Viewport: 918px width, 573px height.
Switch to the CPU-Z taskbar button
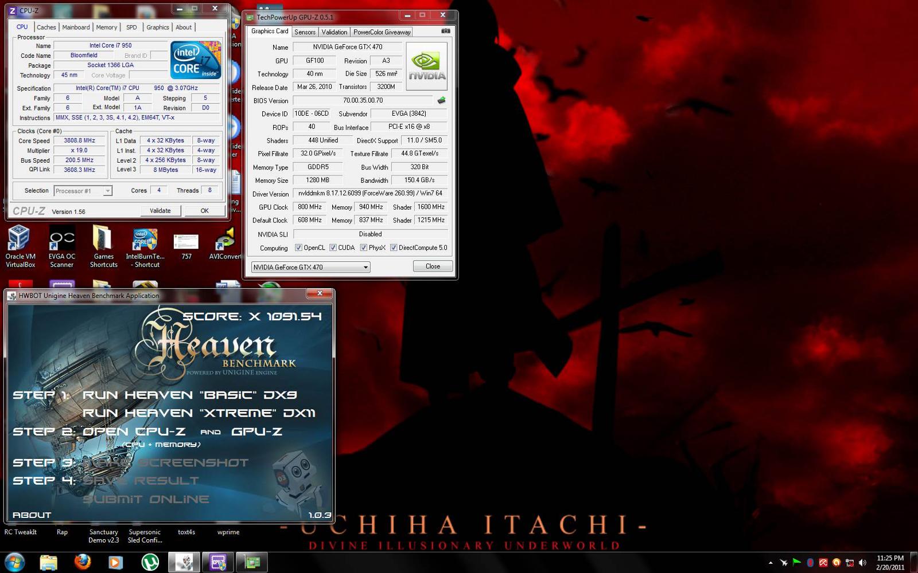(x=217, y=563)
